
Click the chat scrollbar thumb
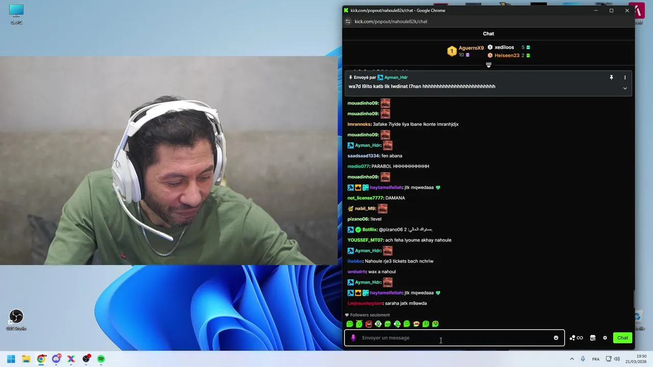634,299
